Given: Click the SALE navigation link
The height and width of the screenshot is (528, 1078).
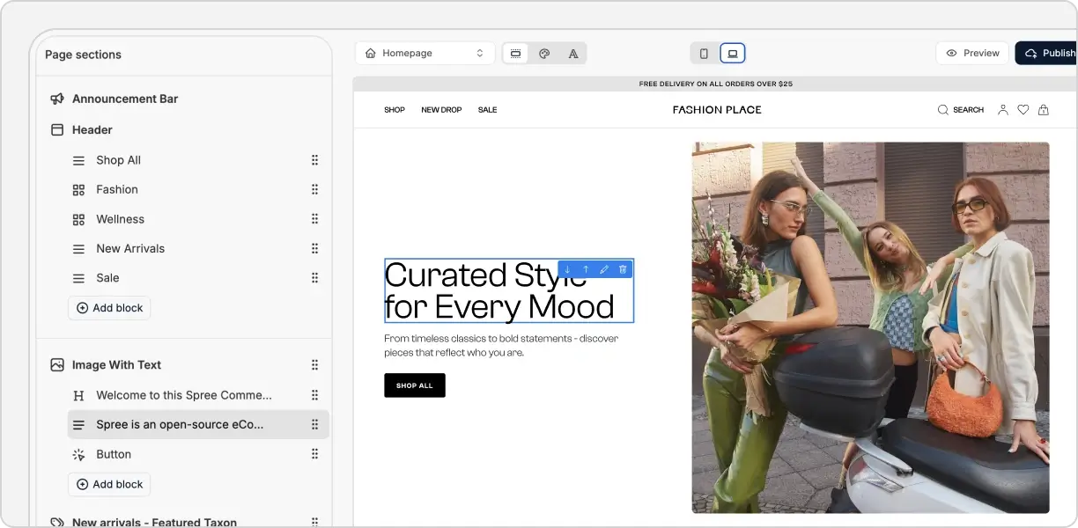Looking at the screenshot, I should click(487, 110).
